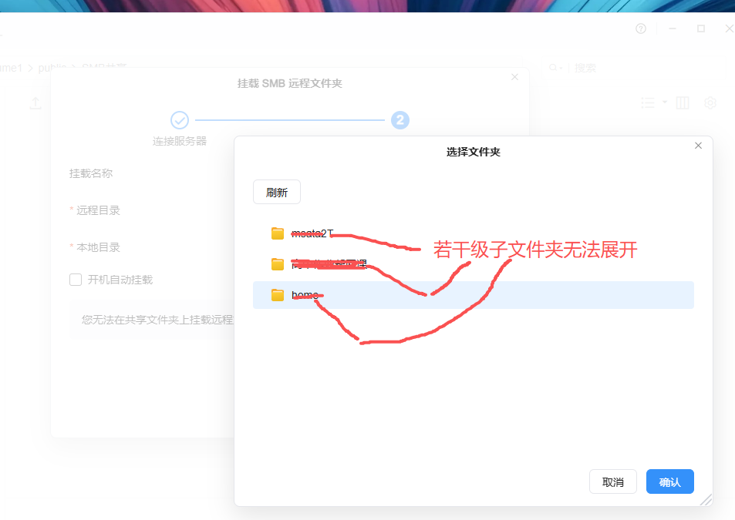Image resolution: width=735 pixels, height=520 pixels.
Task: Select the home folder row
Action: coord(474,295)
